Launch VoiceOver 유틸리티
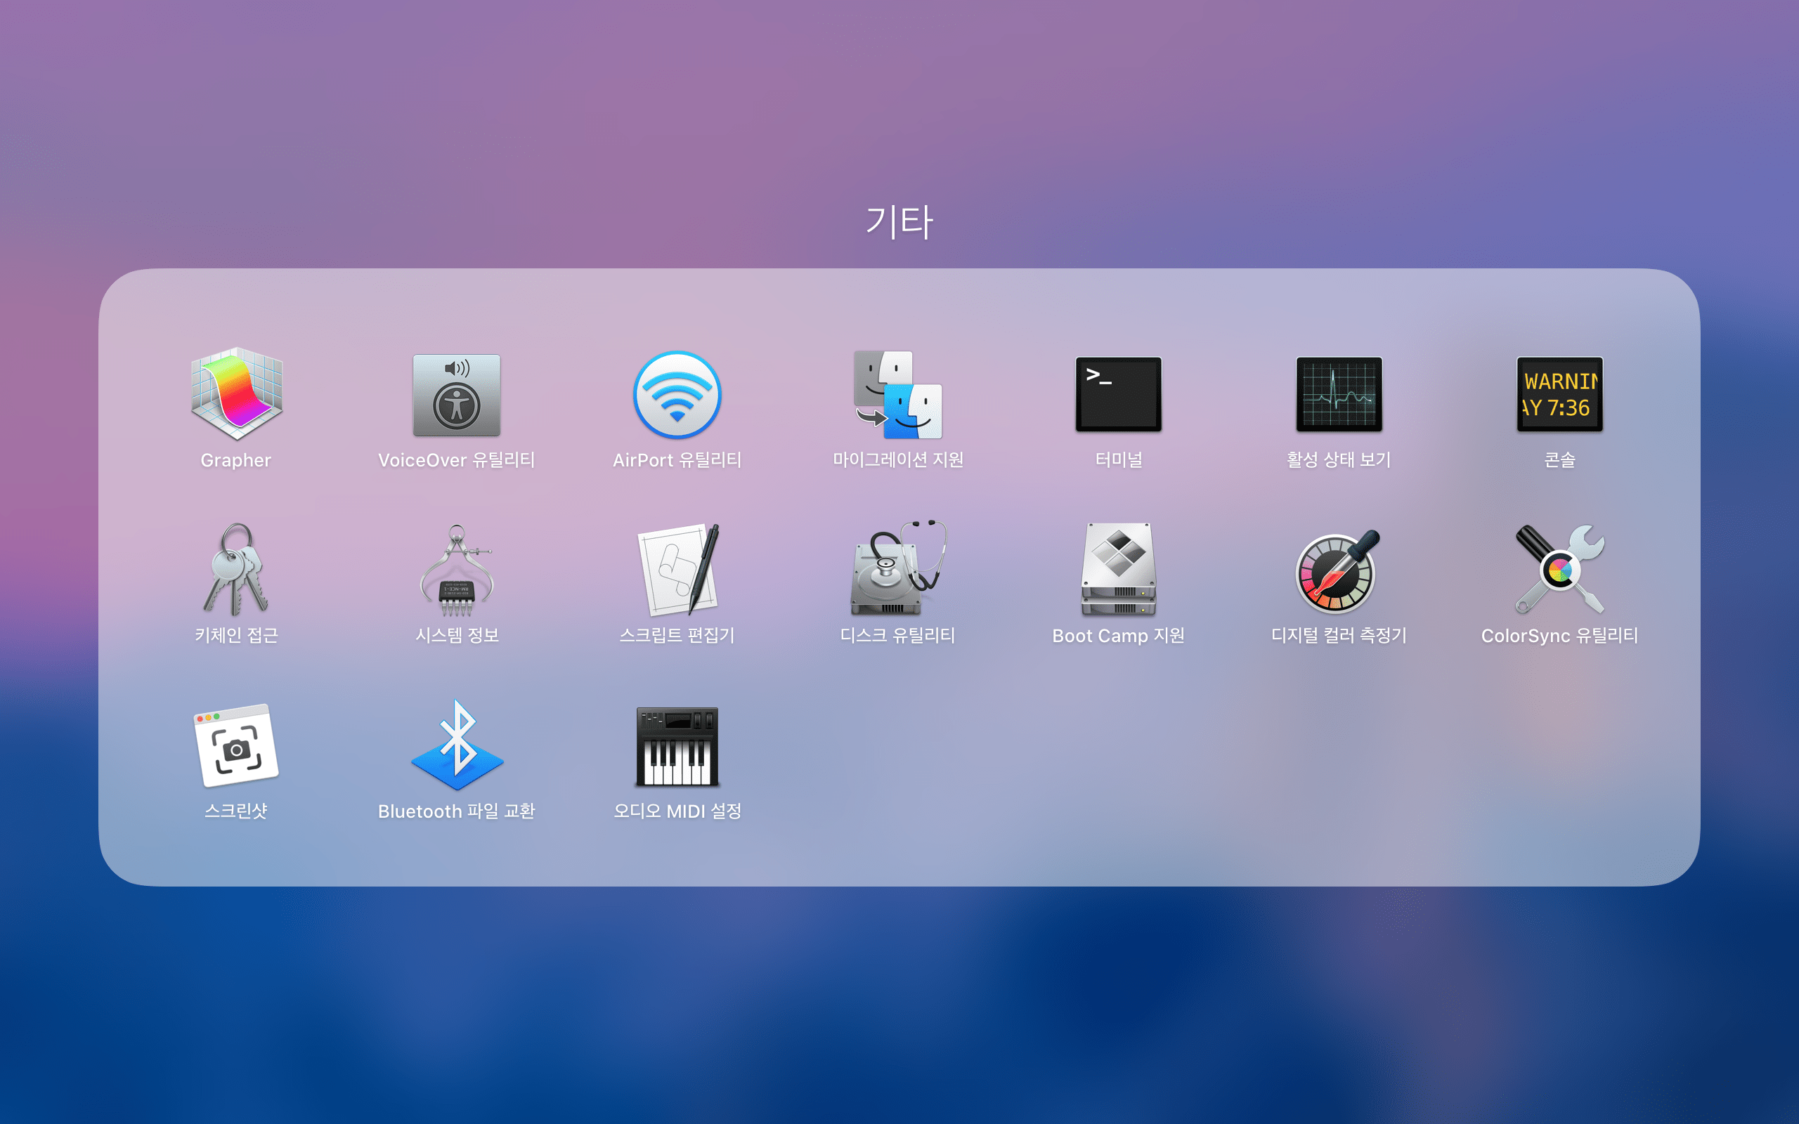The image size is (1799, 1124). click(x=457, y=395)
